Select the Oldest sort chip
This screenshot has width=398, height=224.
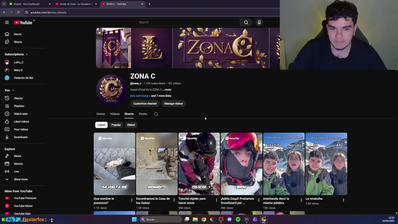coord(131,125)
